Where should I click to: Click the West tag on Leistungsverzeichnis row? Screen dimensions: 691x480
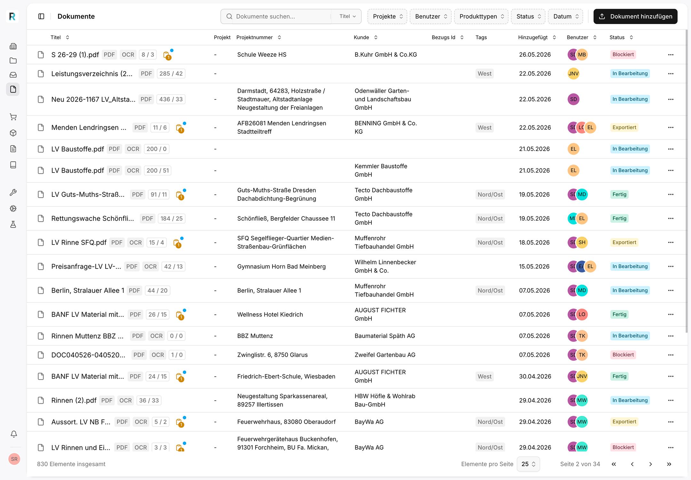pos(484,74)
